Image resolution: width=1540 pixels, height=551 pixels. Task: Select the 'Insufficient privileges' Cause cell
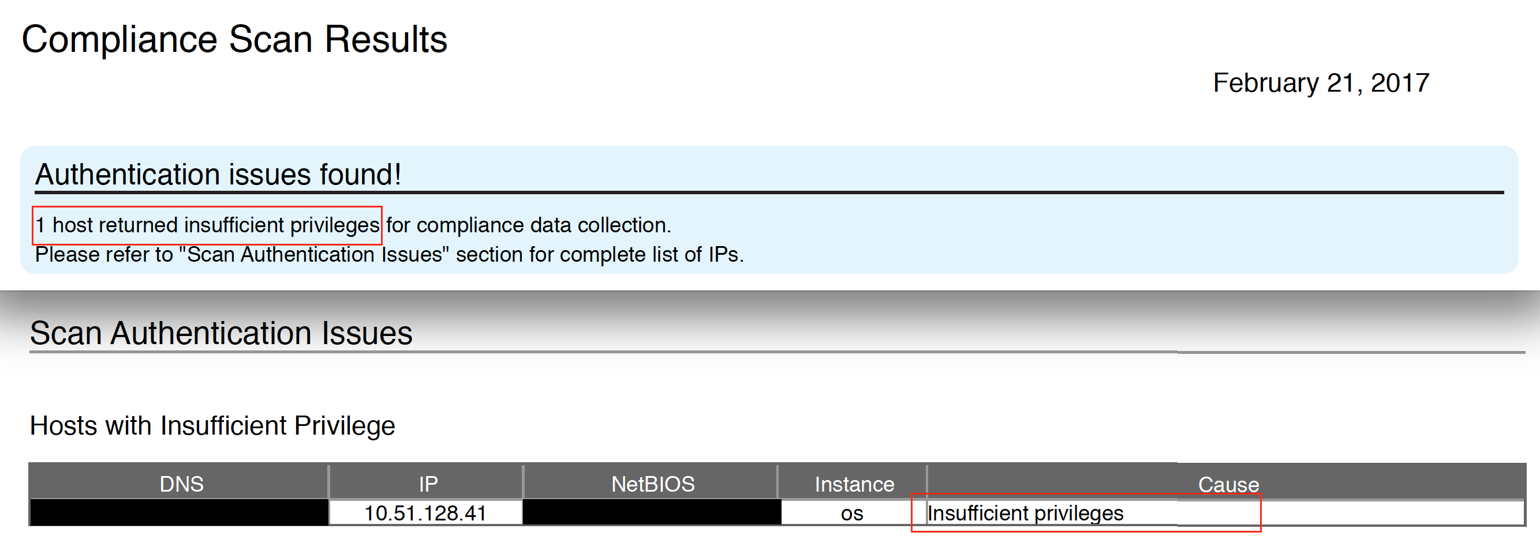coord(1025,514)
